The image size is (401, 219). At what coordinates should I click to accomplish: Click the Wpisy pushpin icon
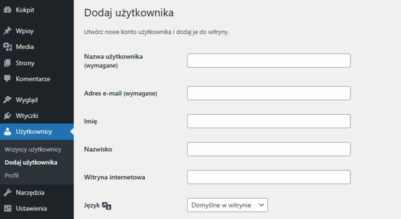7,31
